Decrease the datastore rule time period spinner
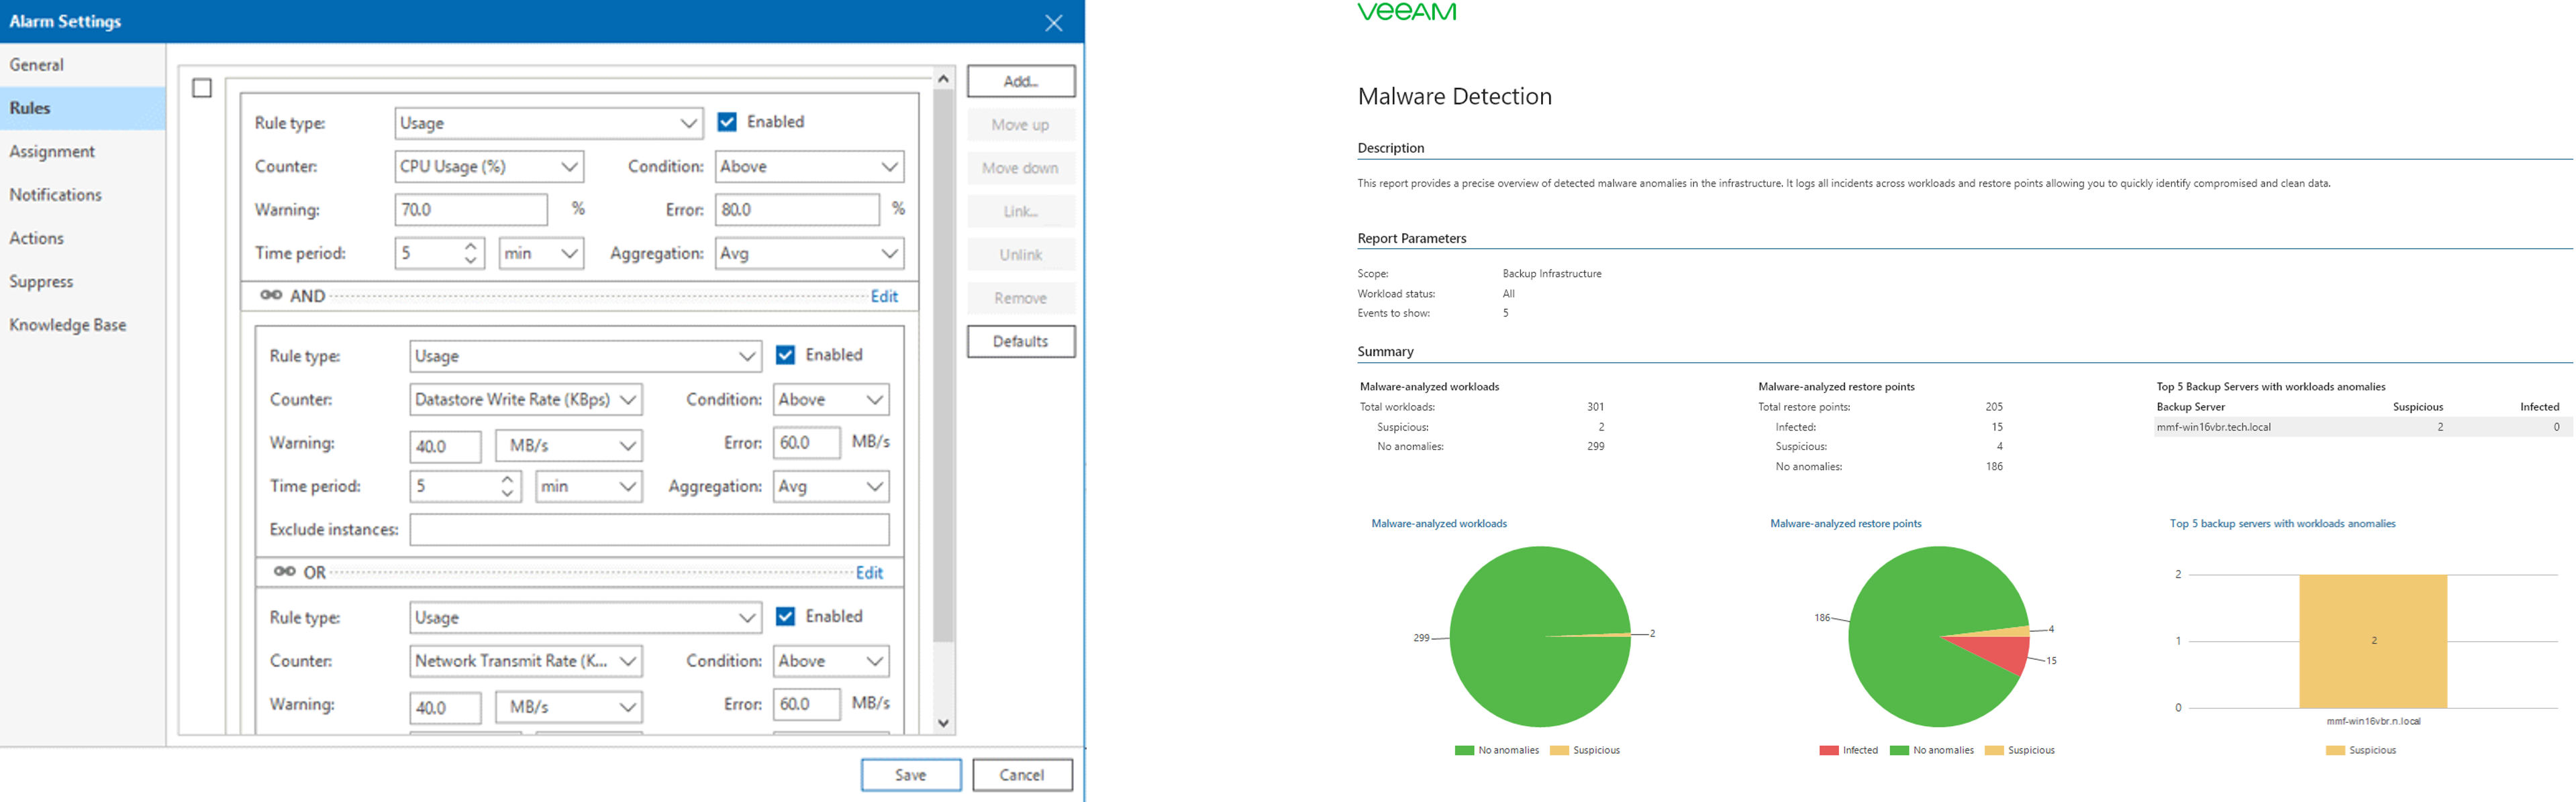The image size is (2576, 802). click(x=508, y=494)
